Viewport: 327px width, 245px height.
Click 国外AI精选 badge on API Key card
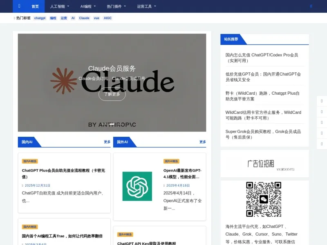(125, 234)
